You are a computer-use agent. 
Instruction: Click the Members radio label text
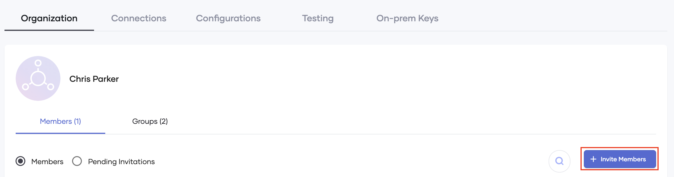click(x=47, y=162)
